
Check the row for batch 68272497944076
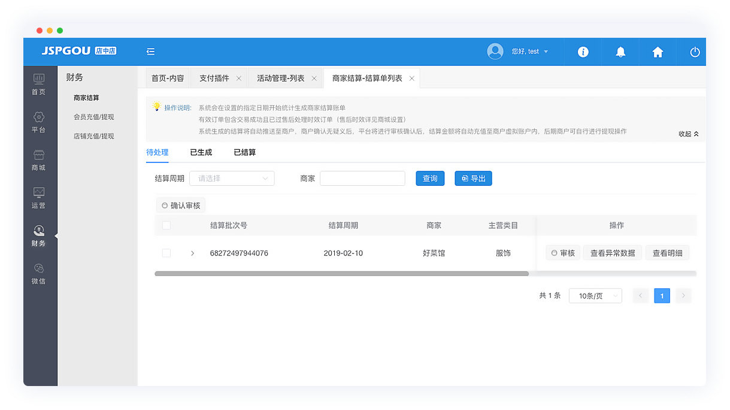[x=166, y=254]
